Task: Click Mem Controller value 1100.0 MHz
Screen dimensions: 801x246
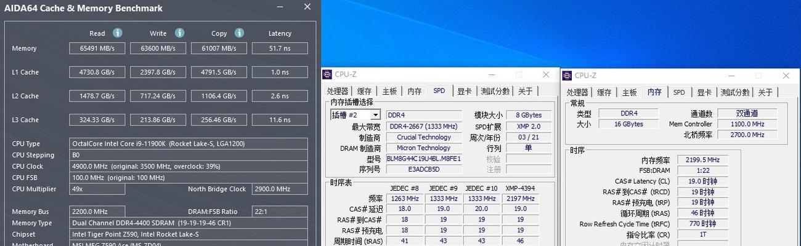Action: [747, 124]
